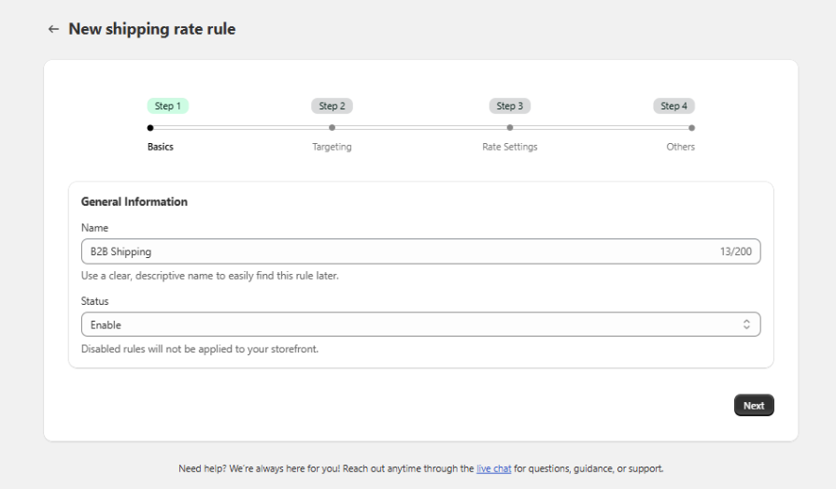The width and height of the screenshot is (836, 489).
Task: Select the Rate Settings step dot
Action: click(509, 128)
